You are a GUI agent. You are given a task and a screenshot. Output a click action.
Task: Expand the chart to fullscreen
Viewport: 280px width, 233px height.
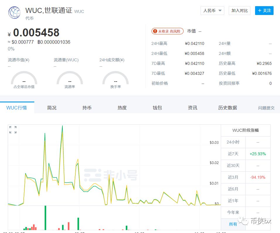tap(13, 130)
